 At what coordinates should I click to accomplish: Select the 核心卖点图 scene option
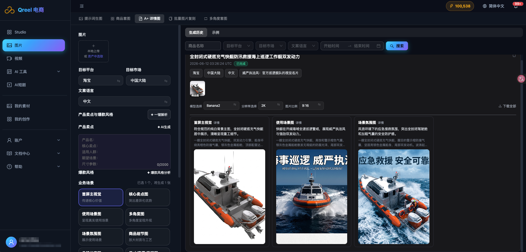pos(148,197)
